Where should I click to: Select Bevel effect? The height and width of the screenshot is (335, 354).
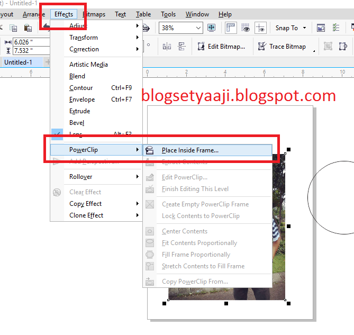tap(77, 123)
